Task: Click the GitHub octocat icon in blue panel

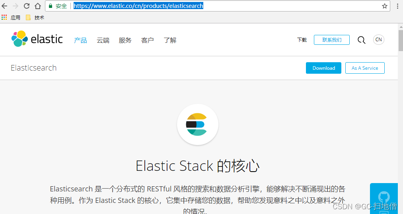Action: tap(384, 197)
